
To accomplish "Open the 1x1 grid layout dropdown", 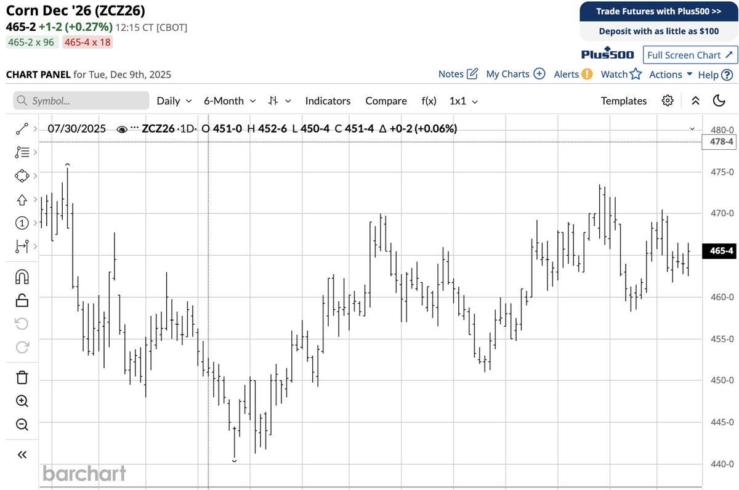I will pos(464,100).
